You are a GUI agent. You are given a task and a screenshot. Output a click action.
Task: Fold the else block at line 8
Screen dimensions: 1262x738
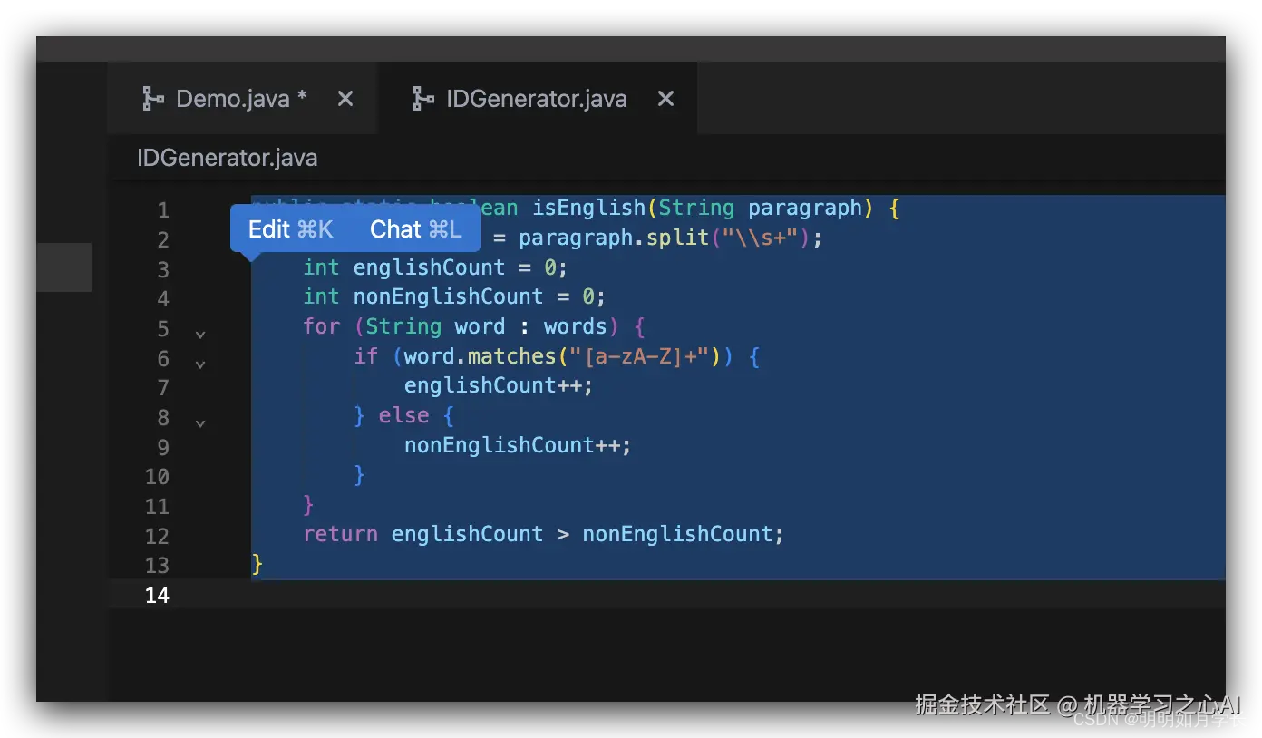click(x=200, y=423)
